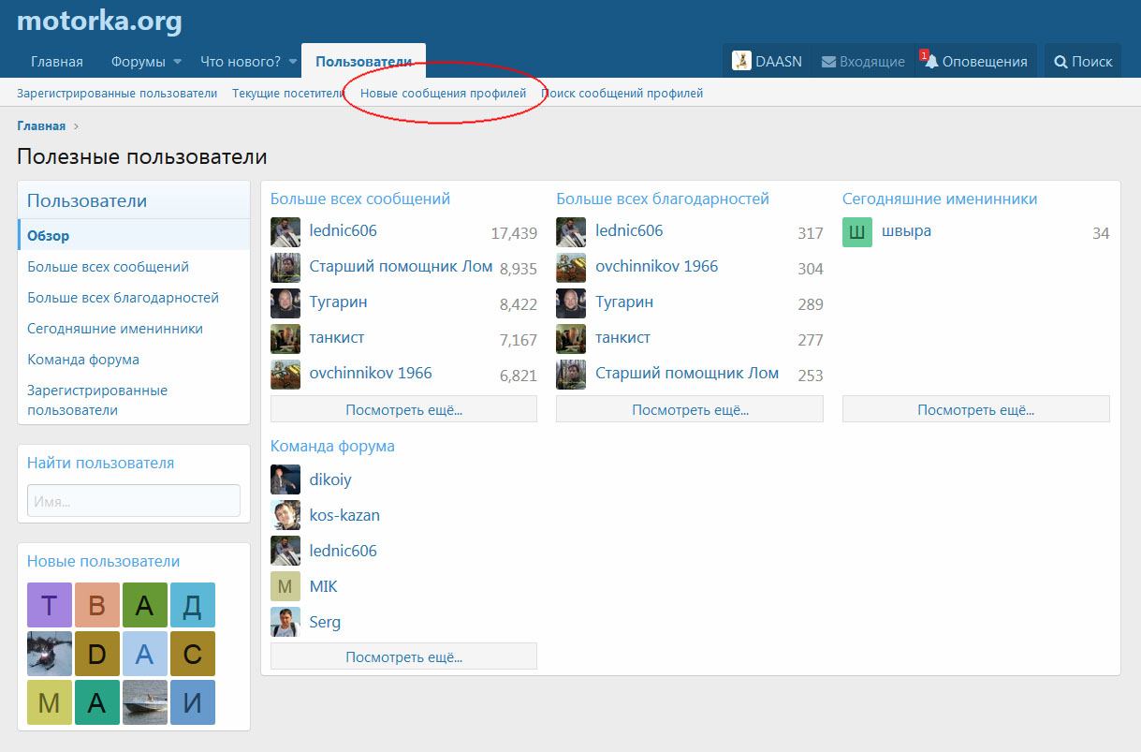1141x752 pixels.
Task: Open Новые сообщения профилей submenu link
Action: click(443, 94)
